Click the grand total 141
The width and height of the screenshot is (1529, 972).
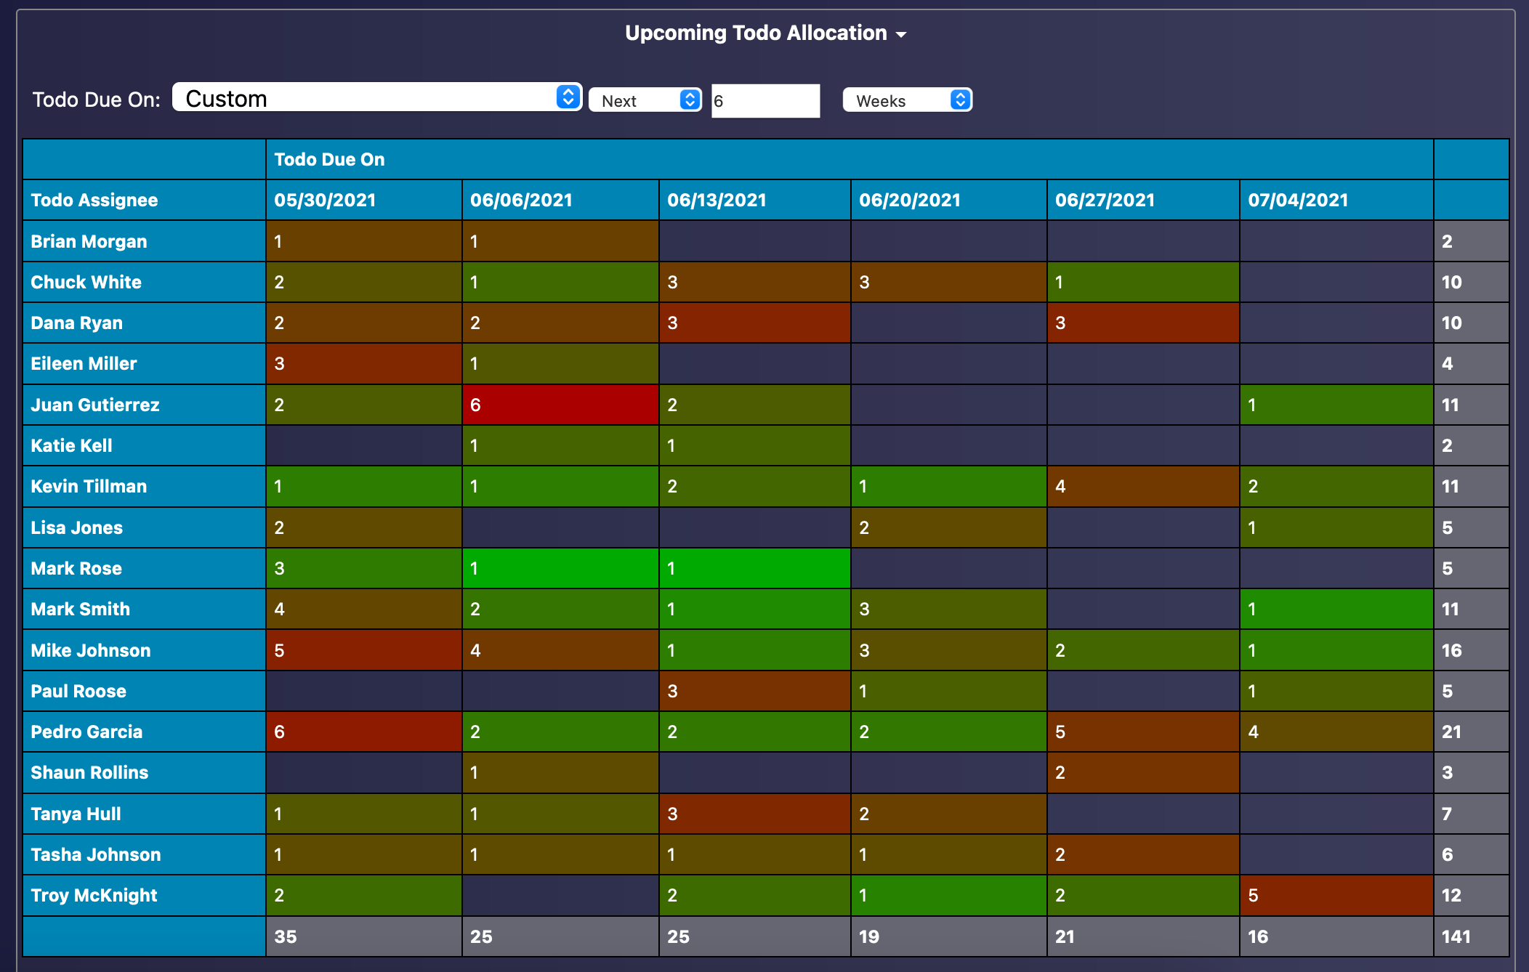1472,936
